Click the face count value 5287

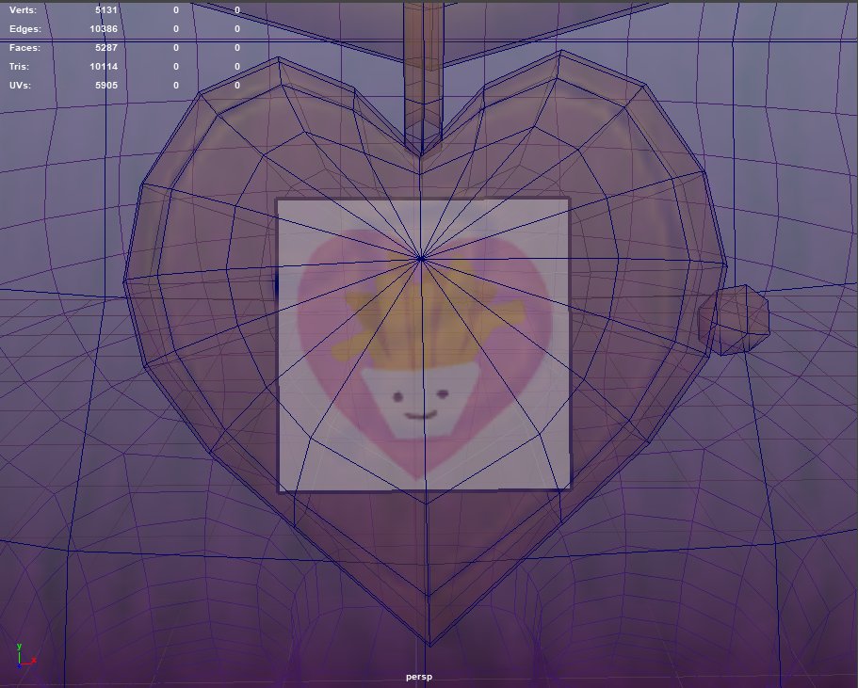(106, 48)
